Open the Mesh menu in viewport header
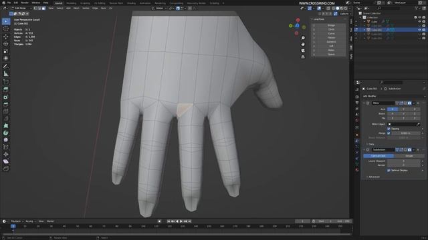The image size is (428, 240). coord(76,8)
